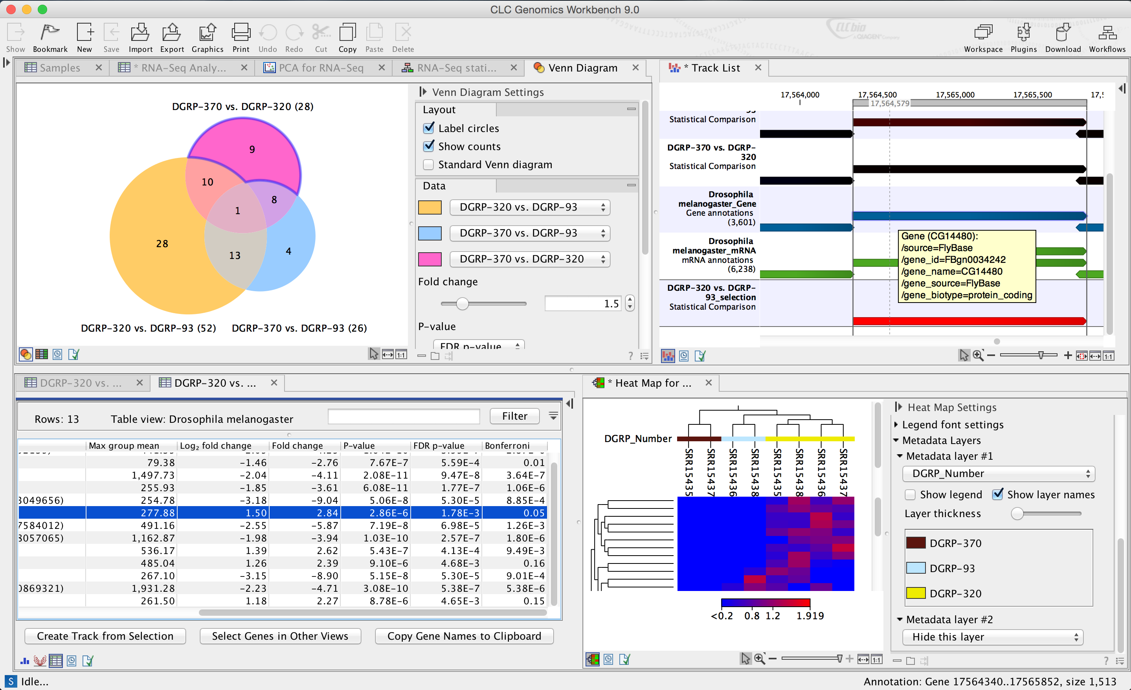Open DGRP-370 vs. DGRP-320 data dropdown
The height and width of the screenshot is (690, 1131).
pyautogui.click(x=530, y=259)
